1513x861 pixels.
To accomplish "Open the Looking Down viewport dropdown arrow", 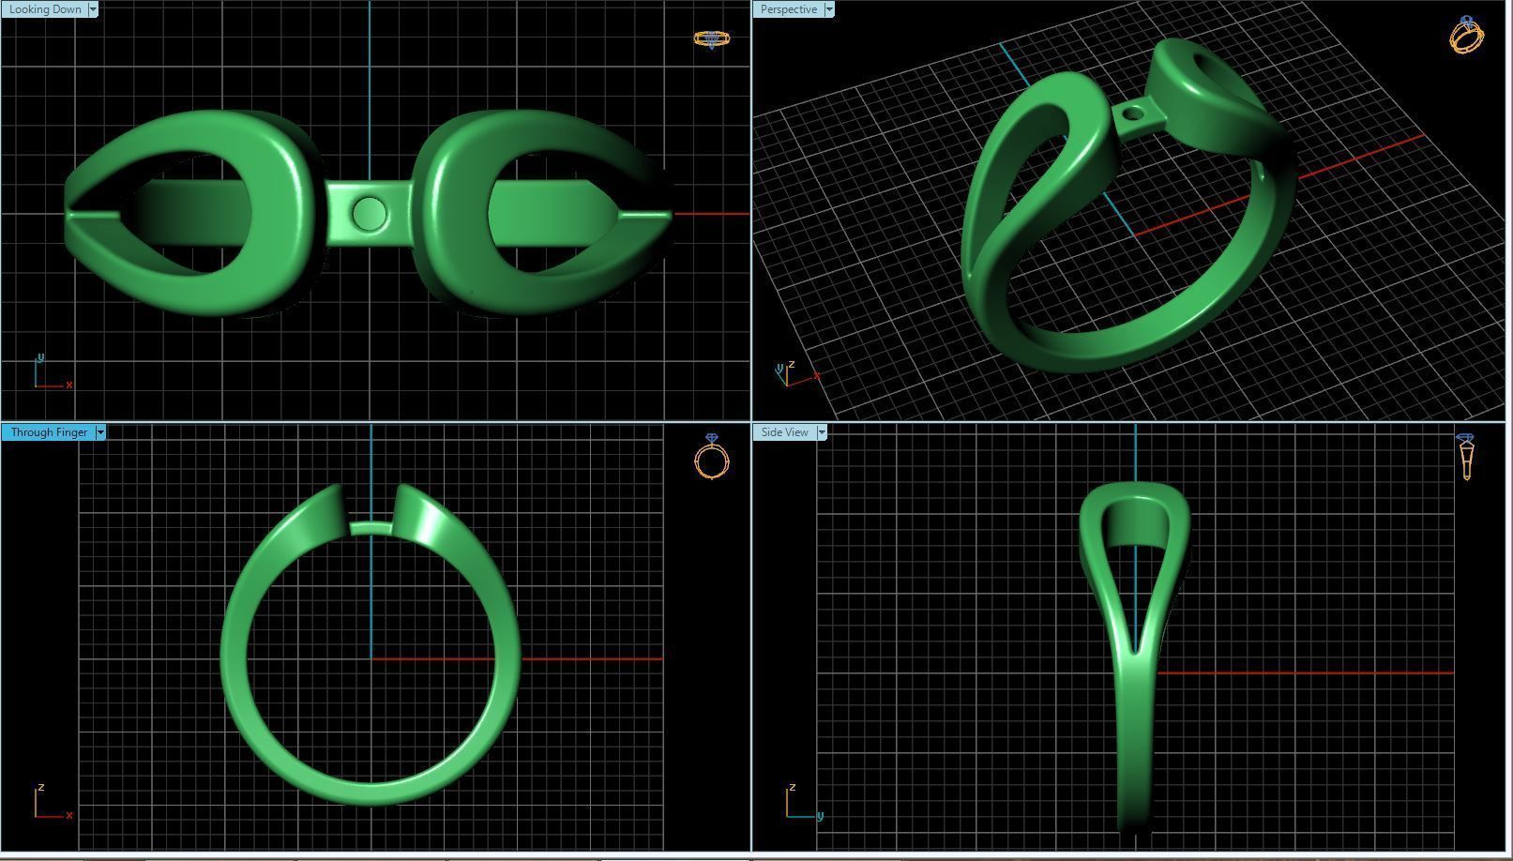I will 93,9.
